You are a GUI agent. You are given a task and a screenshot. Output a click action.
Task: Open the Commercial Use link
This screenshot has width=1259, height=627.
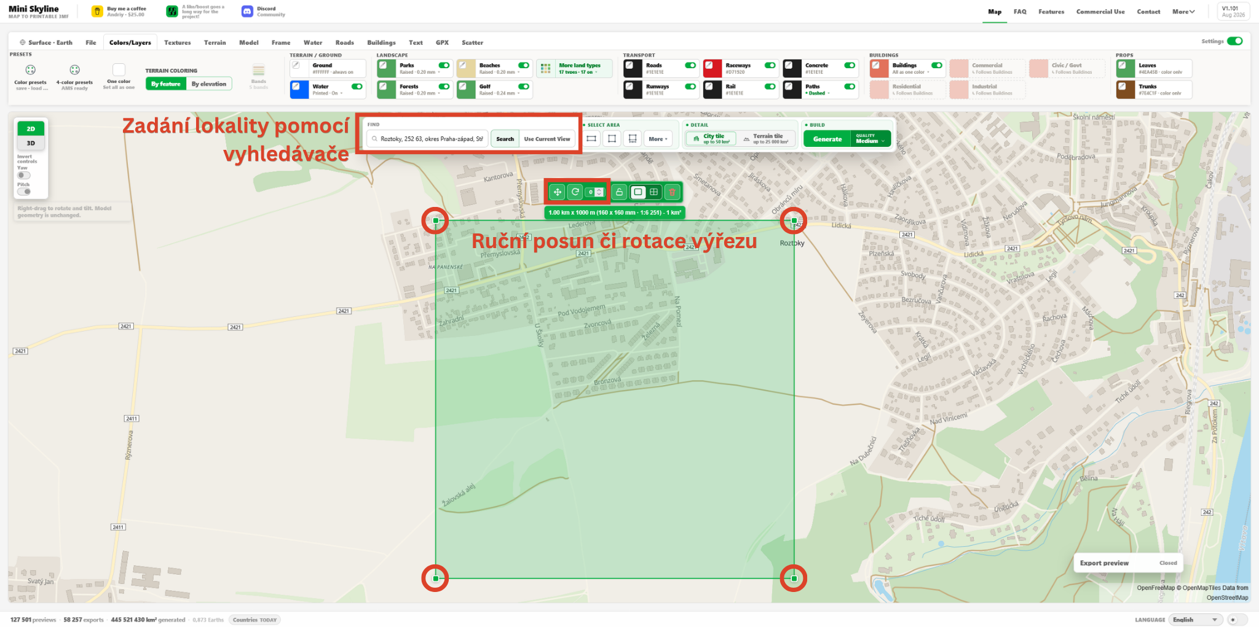[1100, 12]
